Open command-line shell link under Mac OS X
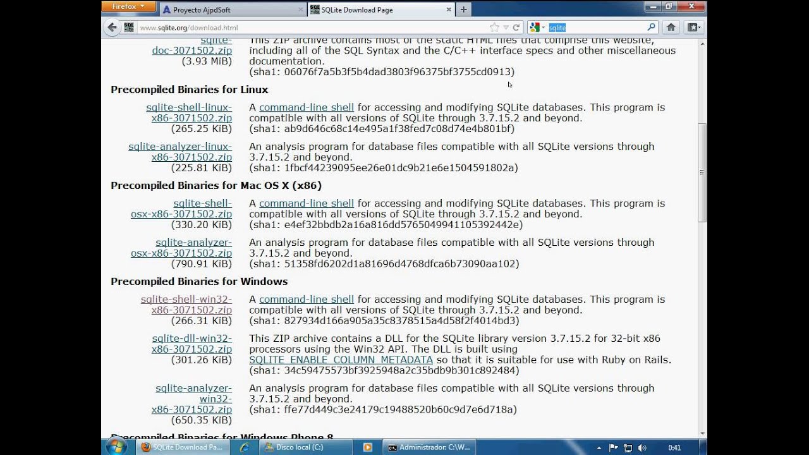 (x=307, y=203)
